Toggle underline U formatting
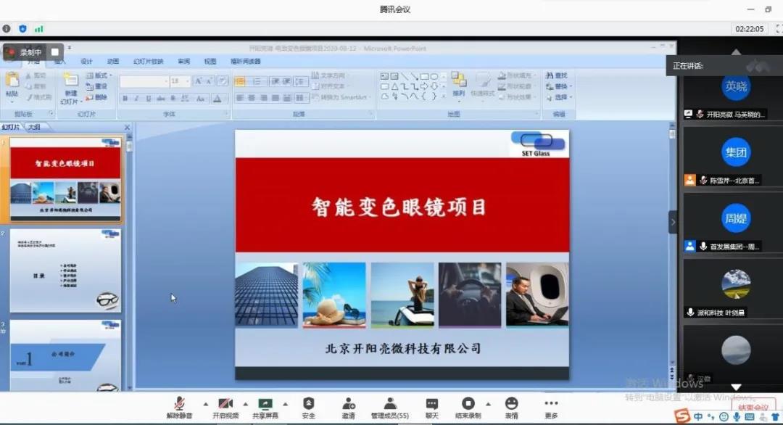 click(149, 99)
